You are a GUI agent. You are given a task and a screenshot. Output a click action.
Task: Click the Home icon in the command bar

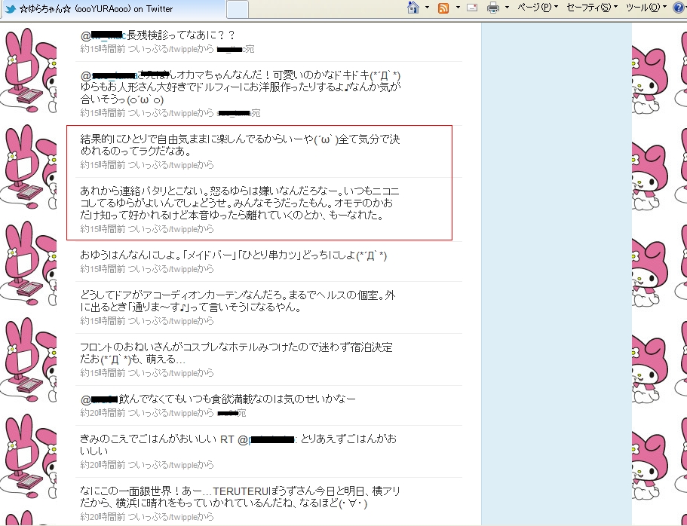pos(413,8)
